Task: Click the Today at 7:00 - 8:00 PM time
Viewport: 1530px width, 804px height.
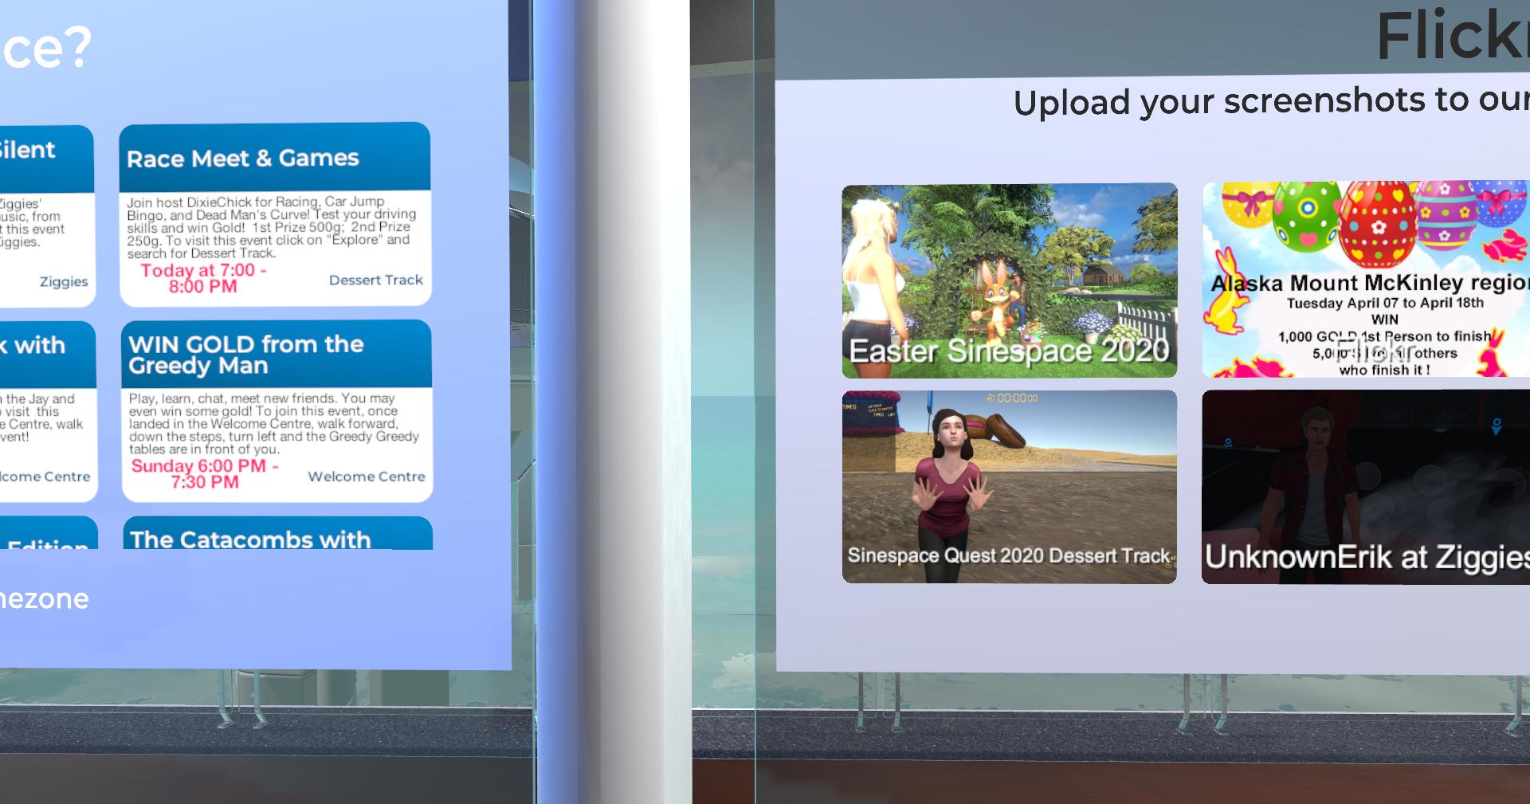Action: 203,278
